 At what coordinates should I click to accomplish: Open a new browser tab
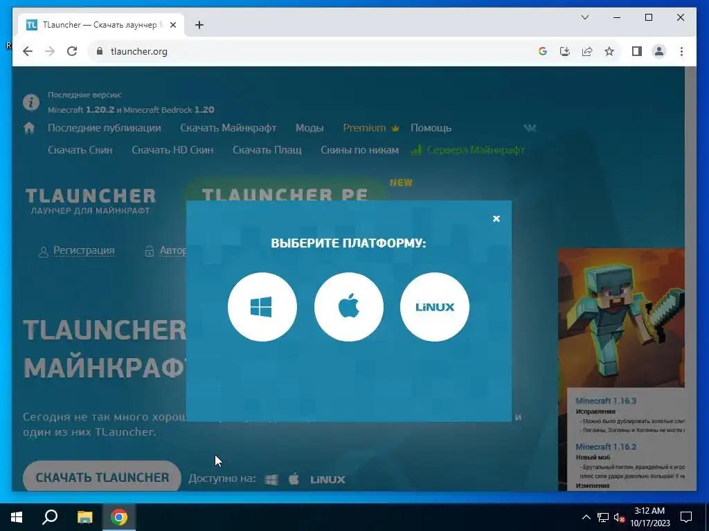click(x=199, y=25)
